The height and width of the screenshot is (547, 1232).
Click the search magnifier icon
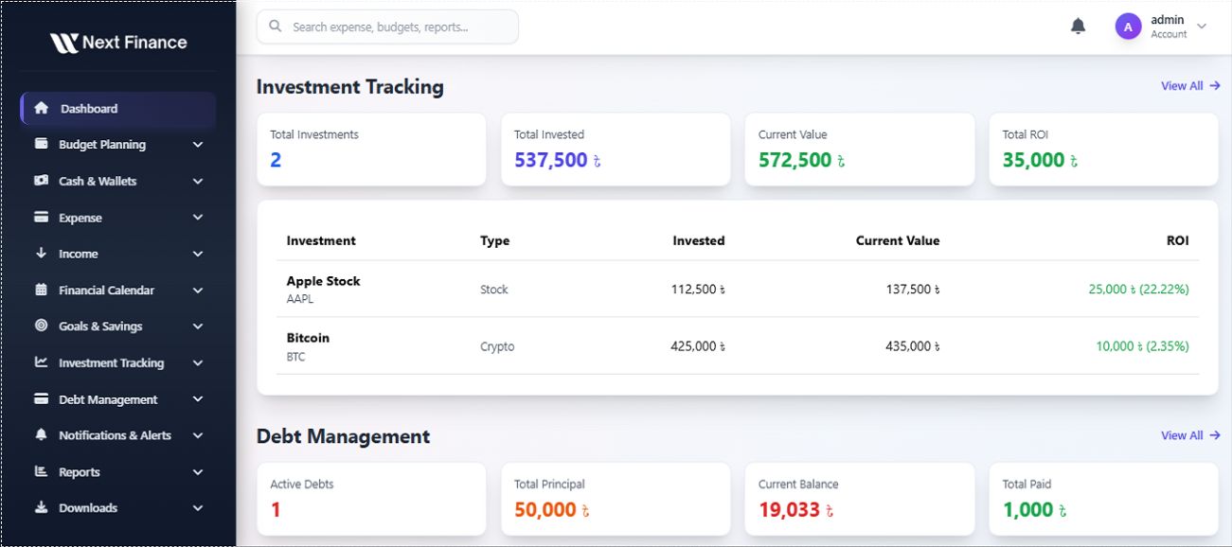pyautogui.click(x=276, y=26)
